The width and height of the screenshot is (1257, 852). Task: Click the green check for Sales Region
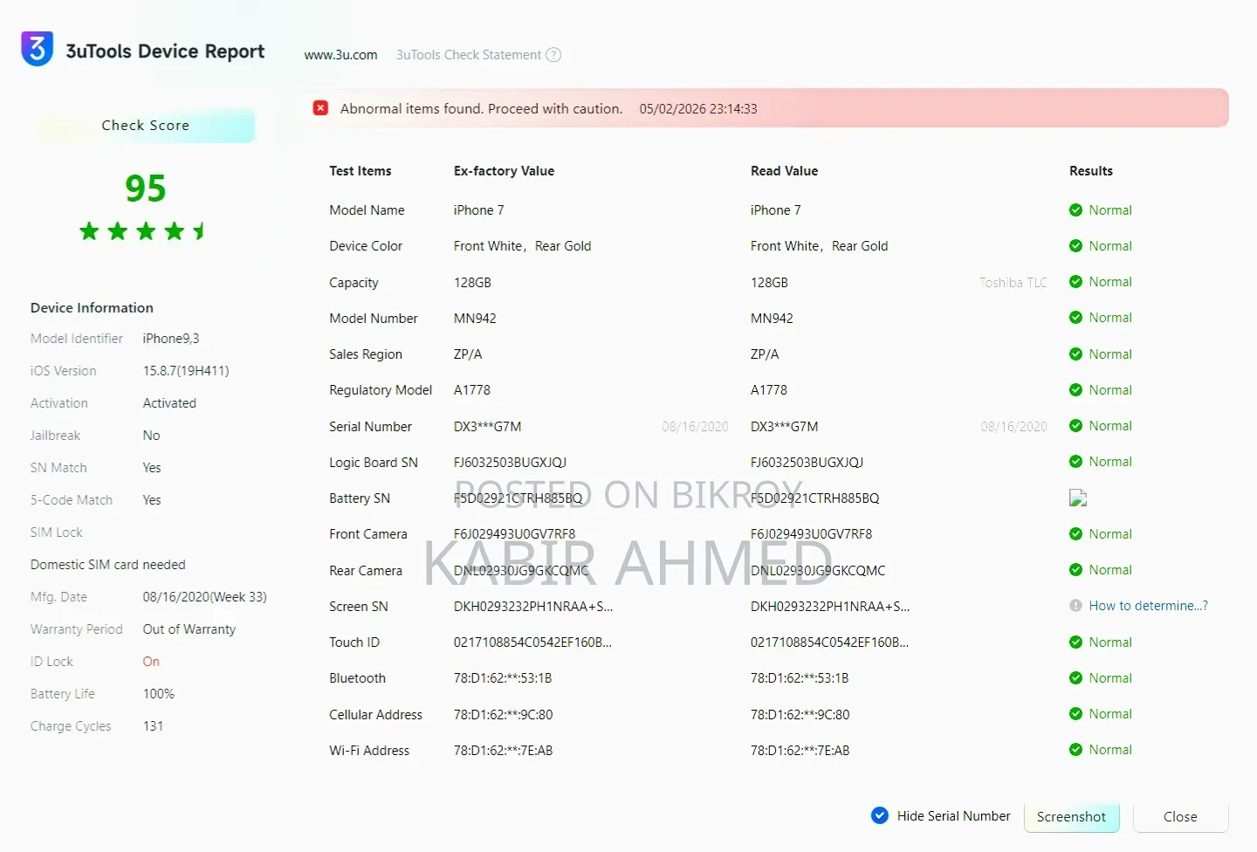[x=1075, y=354]
